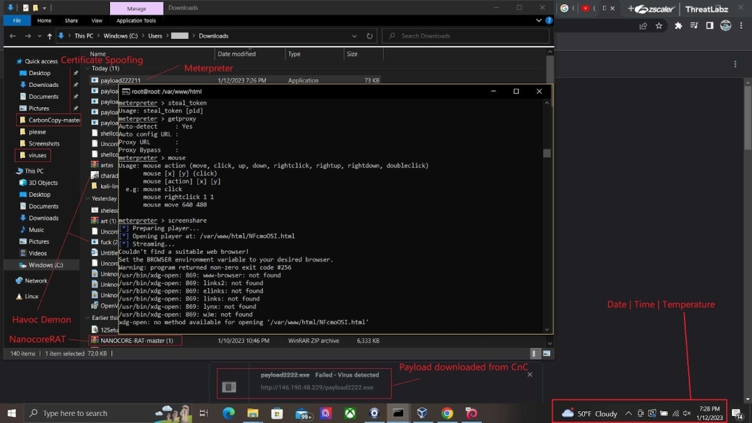Click the Search Downloads field
The width and height of the screenshot is (752, 423).
467,35
